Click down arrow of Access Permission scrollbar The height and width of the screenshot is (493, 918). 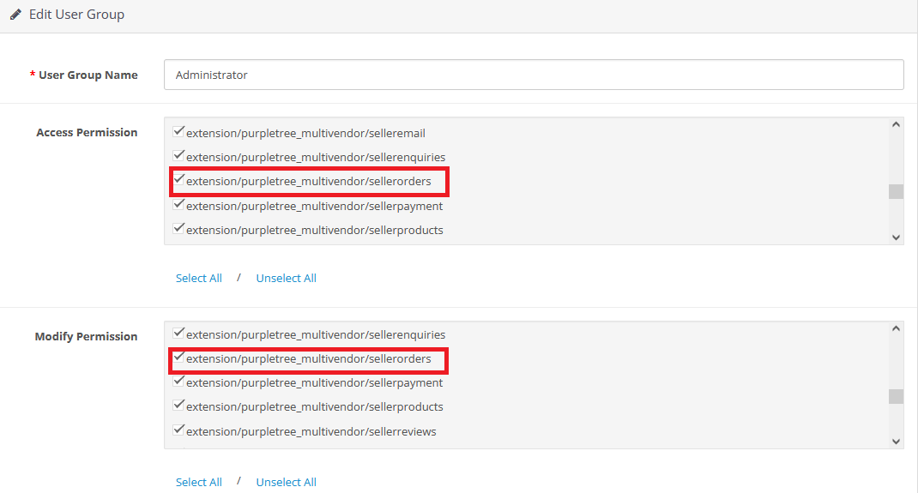(x=896, y=237)
